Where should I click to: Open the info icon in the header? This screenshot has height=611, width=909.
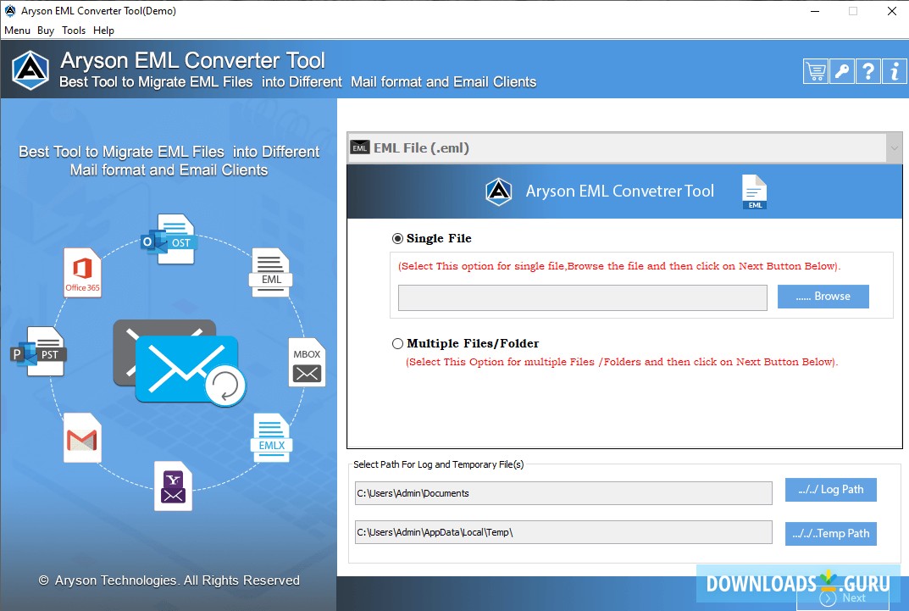pyautogui.click(x=894, y=71)
